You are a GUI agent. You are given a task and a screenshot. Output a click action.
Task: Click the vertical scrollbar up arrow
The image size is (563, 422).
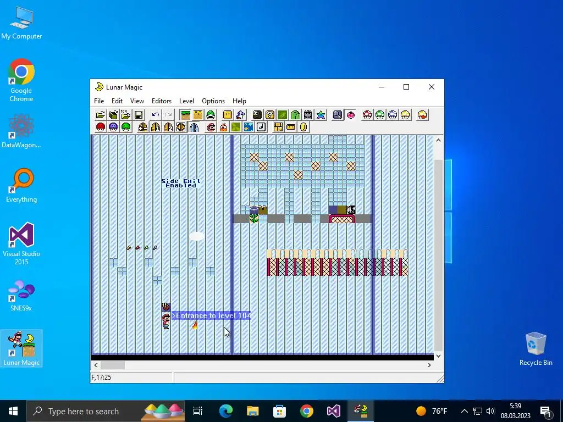coord(438,140)
